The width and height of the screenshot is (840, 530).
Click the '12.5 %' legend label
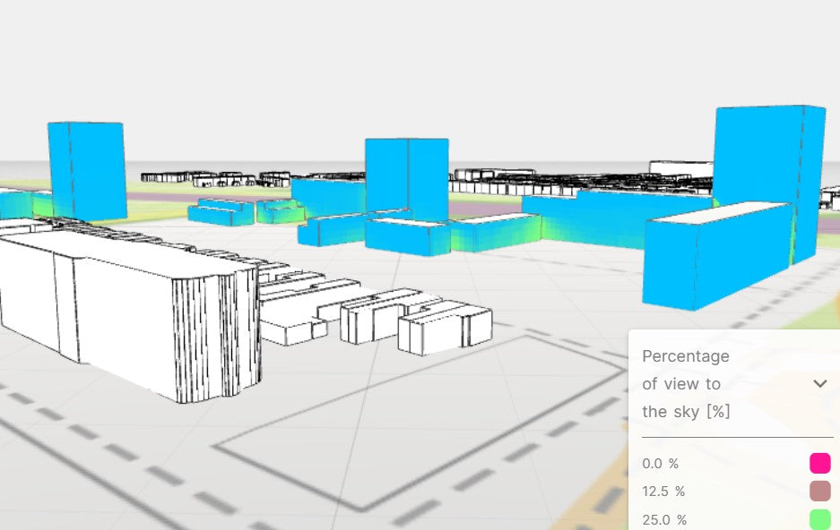point(663,492)
